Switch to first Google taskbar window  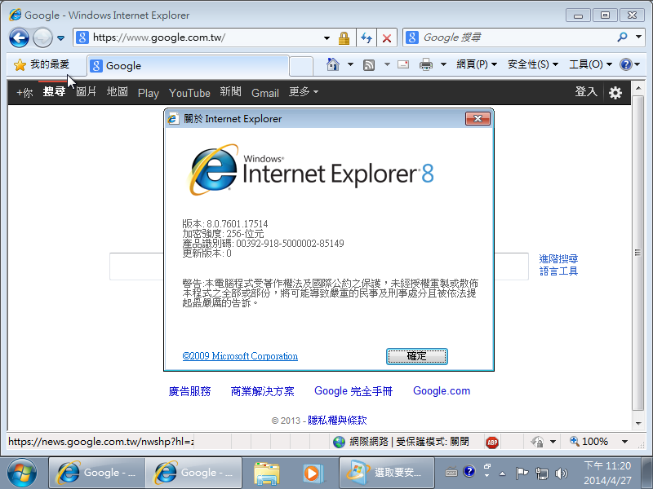[97, 473]
